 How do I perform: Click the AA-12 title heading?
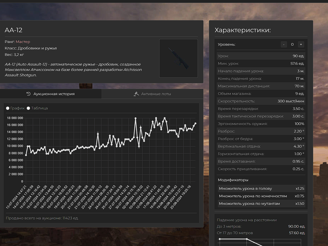click(13, 30)
